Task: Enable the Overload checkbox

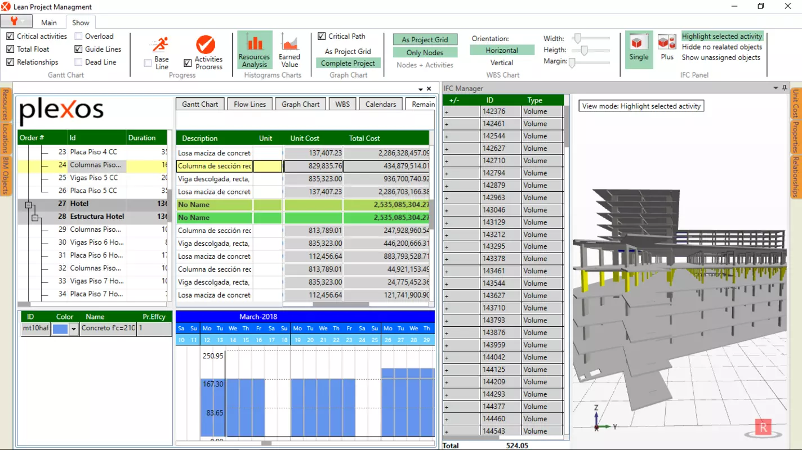Action: tap(78, 36)
